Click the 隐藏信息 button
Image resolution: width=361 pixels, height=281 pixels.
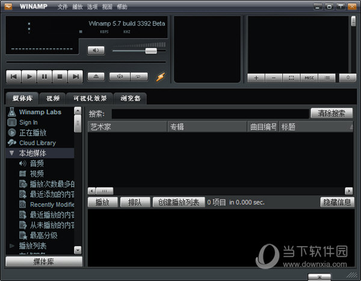coord(338,203)
